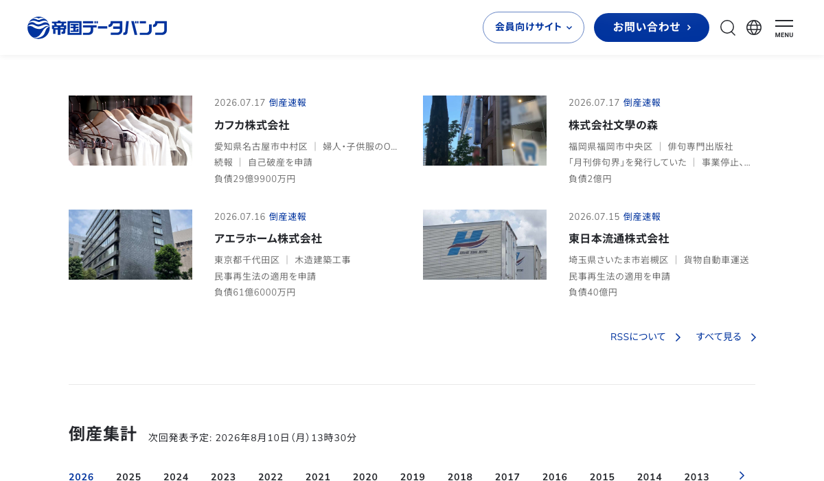
Task: Click the text 負債29億9900万円
Action: (255, 179)
